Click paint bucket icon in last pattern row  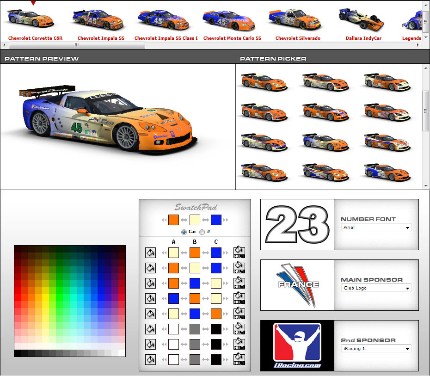(x=150, y=359)
